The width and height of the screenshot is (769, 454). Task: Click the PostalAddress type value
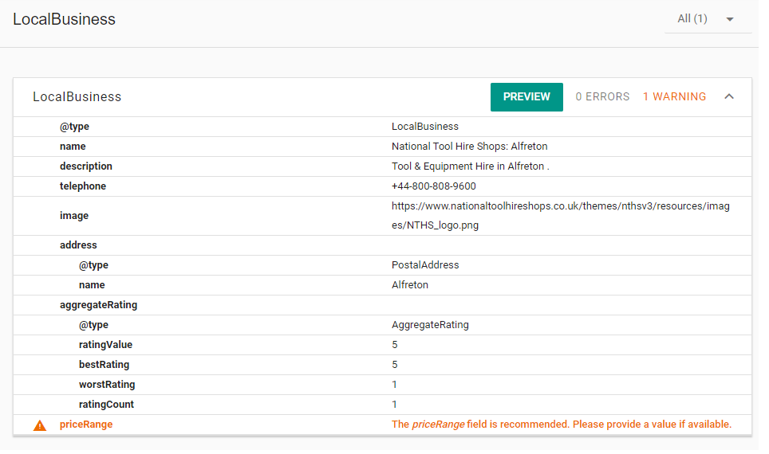(x=425, y=265)
